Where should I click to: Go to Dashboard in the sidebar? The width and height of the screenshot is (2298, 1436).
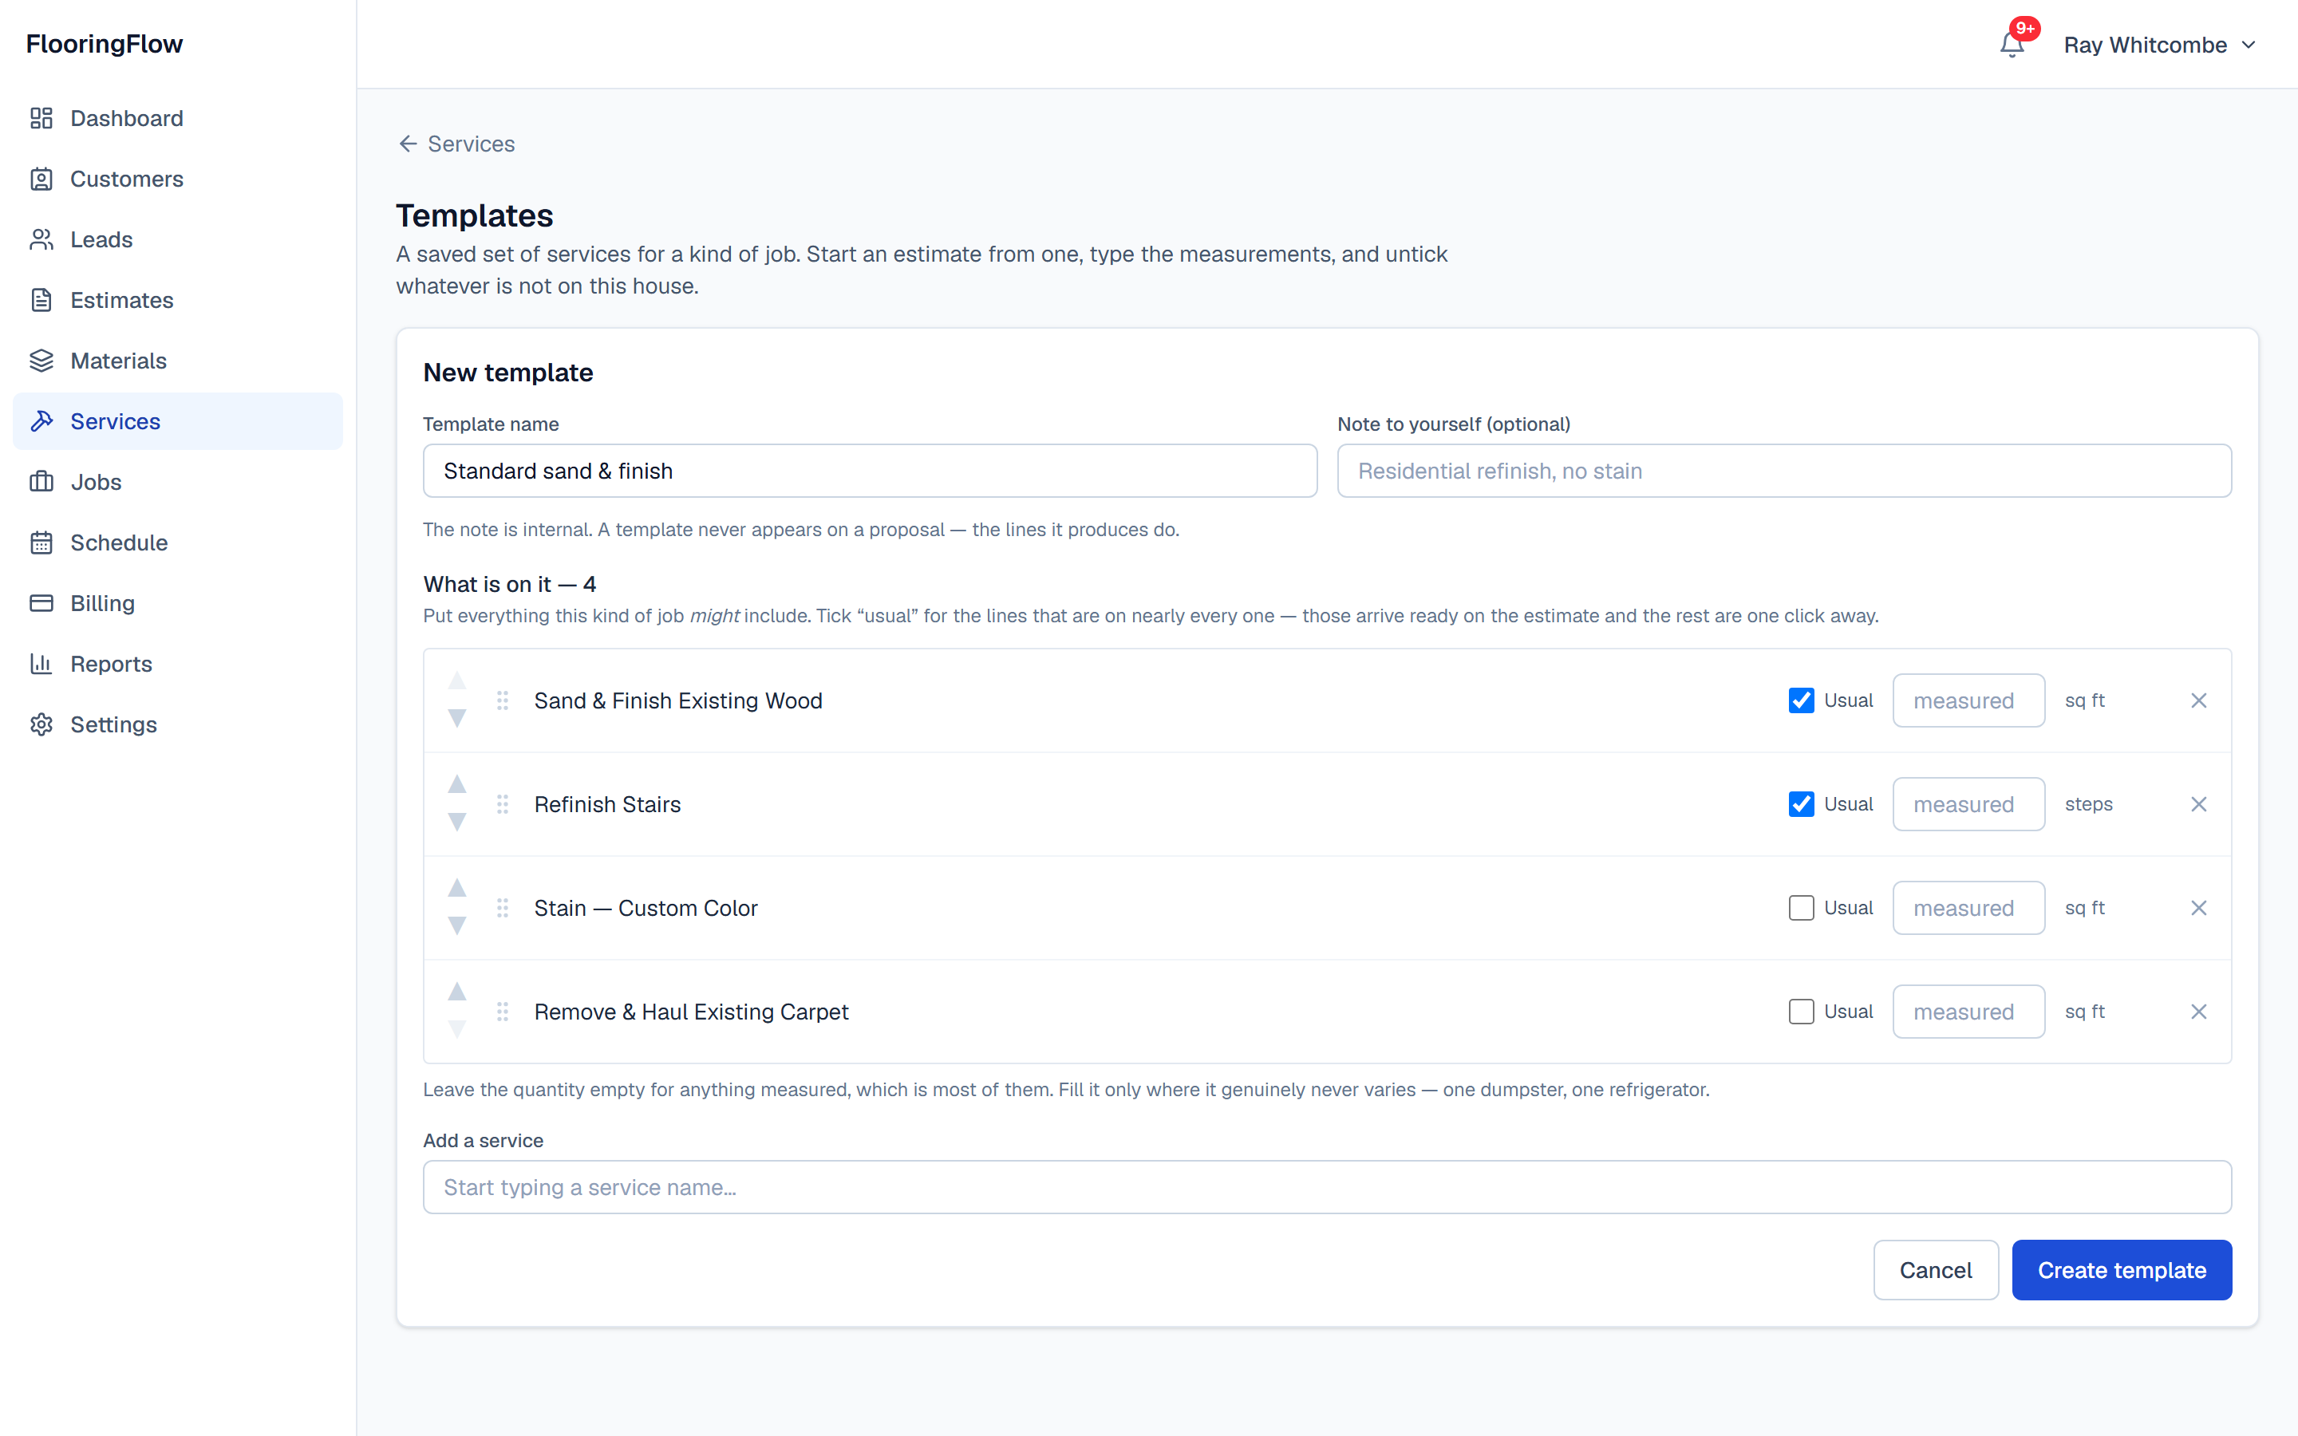pyautogui.click(x=178, y=118)
